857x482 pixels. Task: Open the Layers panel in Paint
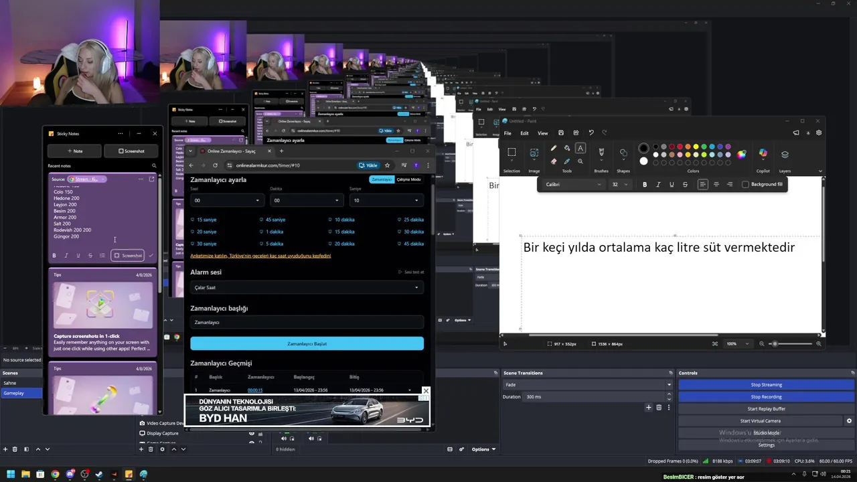coord(785,155)
